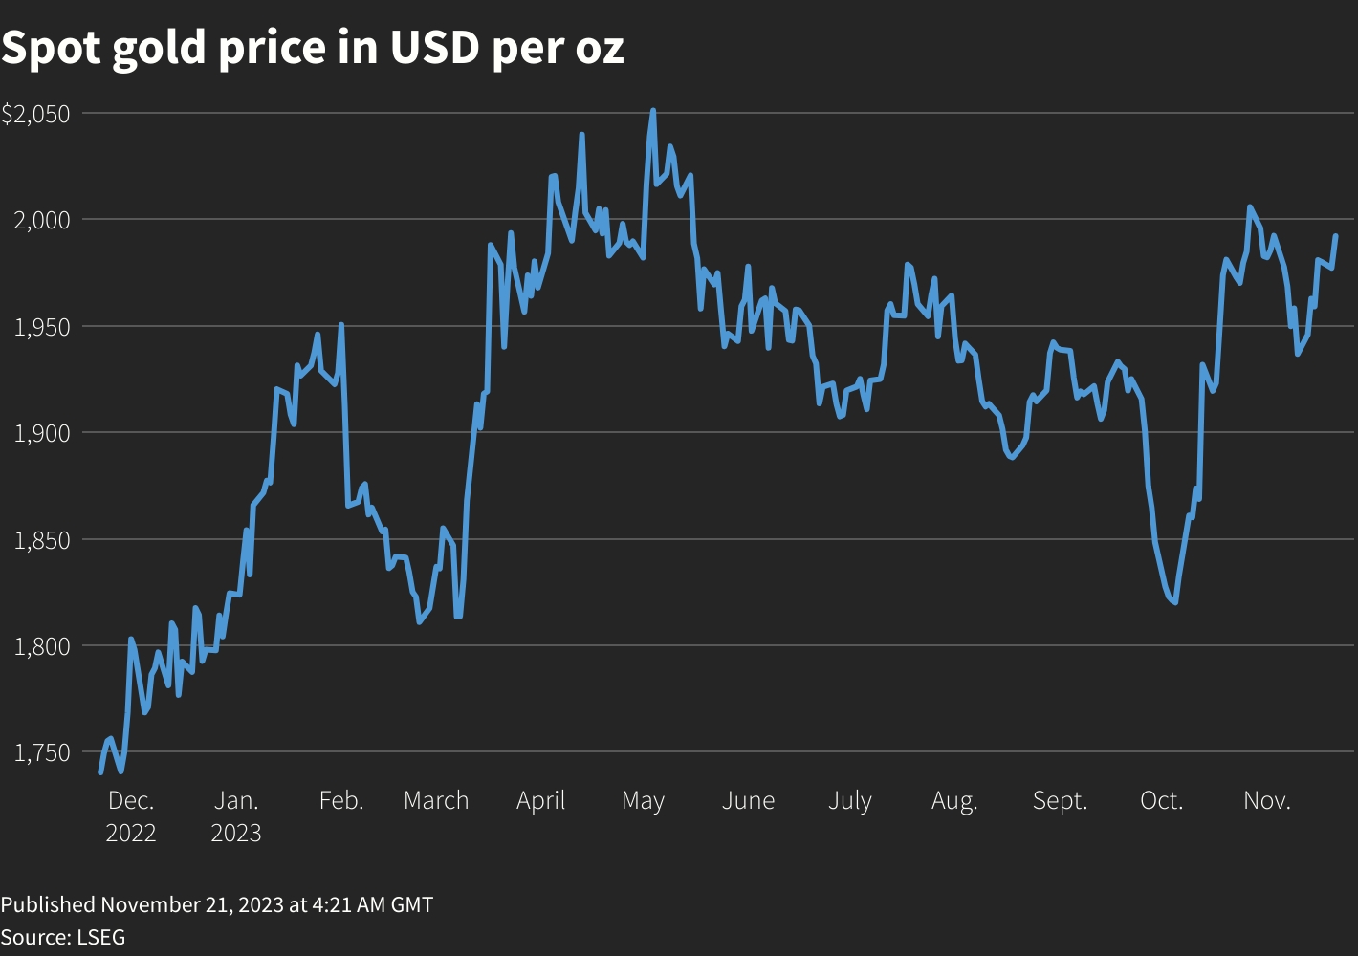This screenshot has width=1358, height=956.
Task: Click the 1,900 y-axis label
Action: 42,433
